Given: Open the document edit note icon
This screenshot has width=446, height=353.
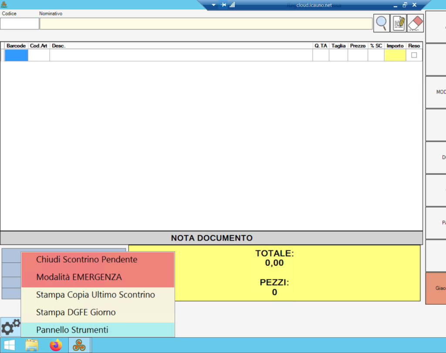Looking at the screenshot, I should pos(399,23).
